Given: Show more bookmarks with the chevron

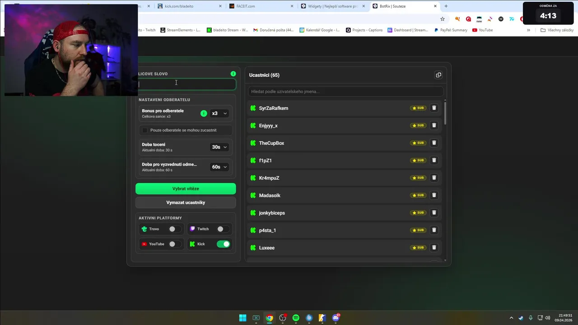Looking at the screenshot, I should tap(528, 30).
